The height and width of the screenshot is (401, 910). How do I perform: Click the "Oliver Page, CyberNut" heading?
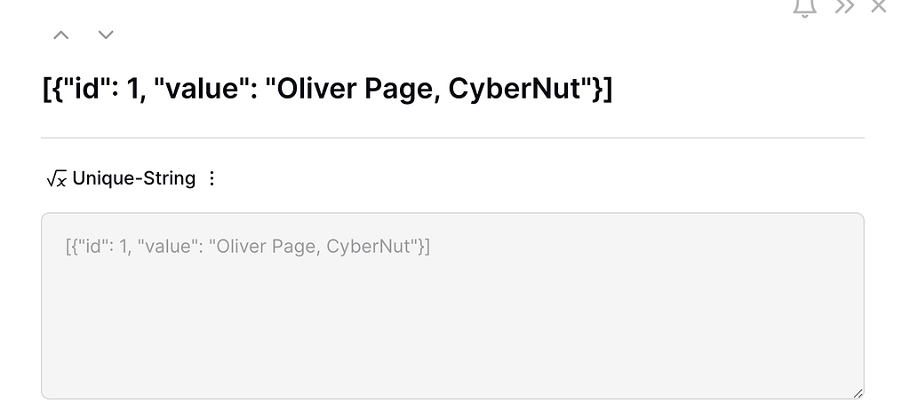pyautogui.click(x=327, y=90)
